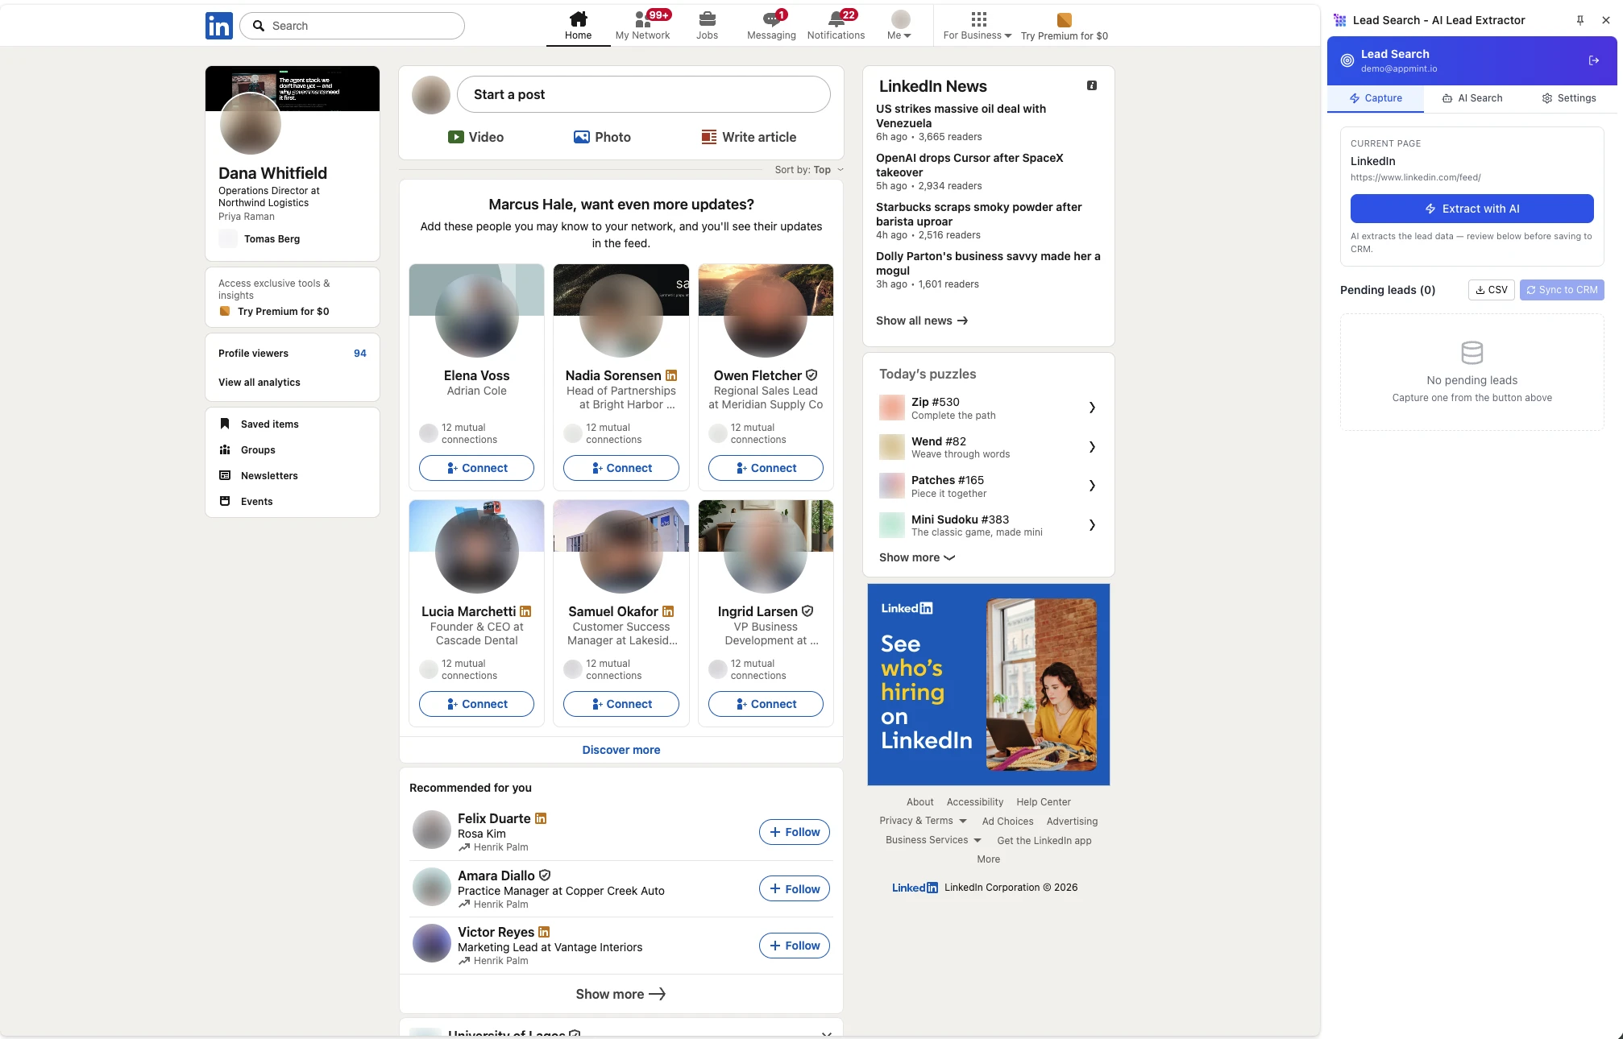Pin the Lead Search extension panel
The width and height of the screenshot is (1623, 1039).
pyautogui.click(x=1579, y=20)
